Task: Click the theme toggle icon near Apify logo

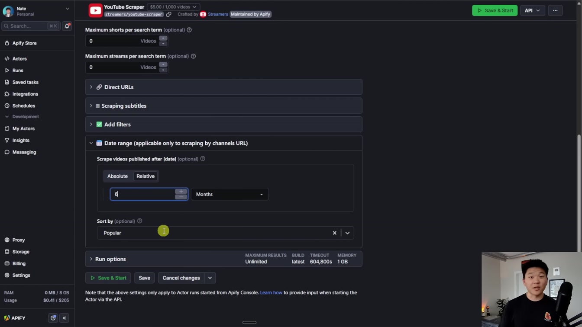Action: pyautogui.click(x=53, y=318)
